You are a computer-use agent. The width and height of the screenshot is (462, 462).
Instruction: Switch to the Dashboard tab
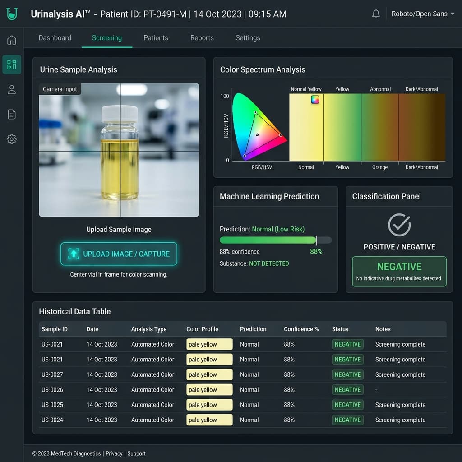(x=55, y=38)
